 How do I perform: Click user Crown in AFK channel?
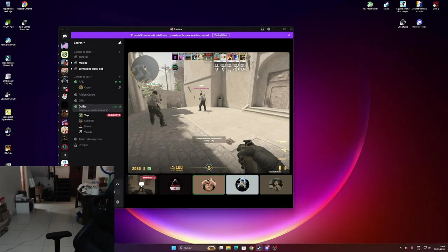click(x=100, y=87)
